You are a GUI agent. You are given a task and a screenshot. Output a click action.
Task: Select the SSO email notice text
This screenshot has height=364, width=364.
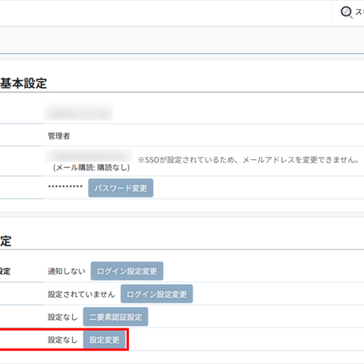click(x=249, y=160)
